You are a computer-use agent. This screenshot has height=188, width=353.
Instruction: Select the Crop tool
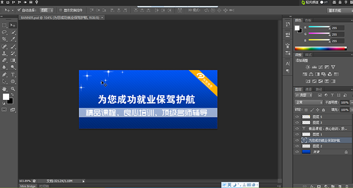(4, 39)
